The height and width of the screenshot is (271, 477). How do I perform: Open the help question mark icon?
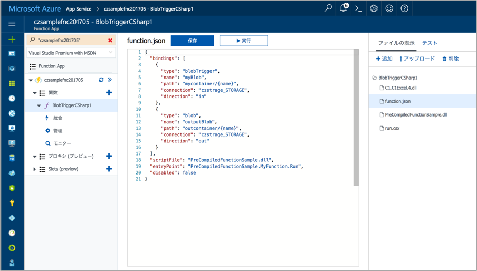(404, 8)
